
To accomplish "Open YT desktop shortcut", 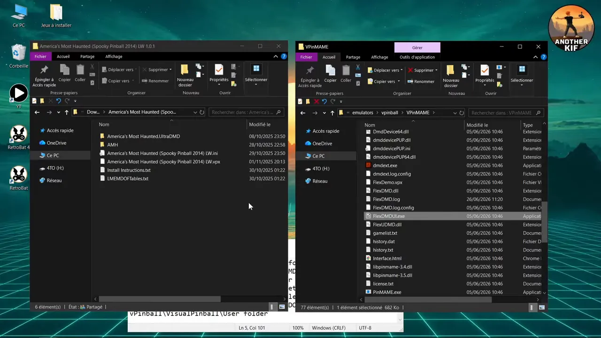I will click(19, 97).
